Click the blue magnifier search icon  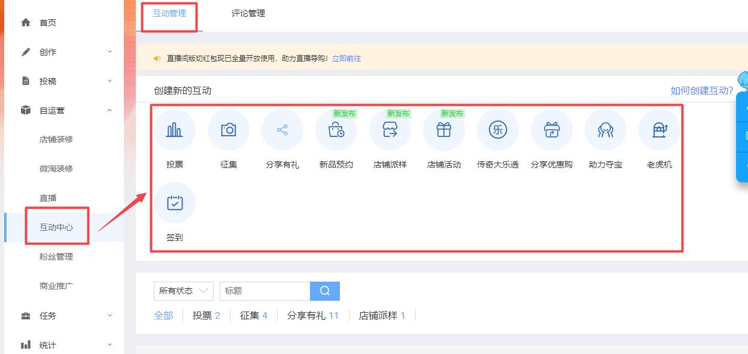pyautogui.click(x=325, y=291)
